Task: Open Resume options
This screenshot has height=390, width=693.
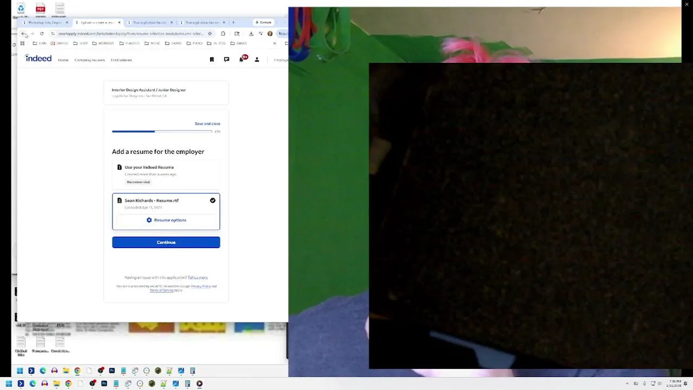Action: tap(166, 220)
